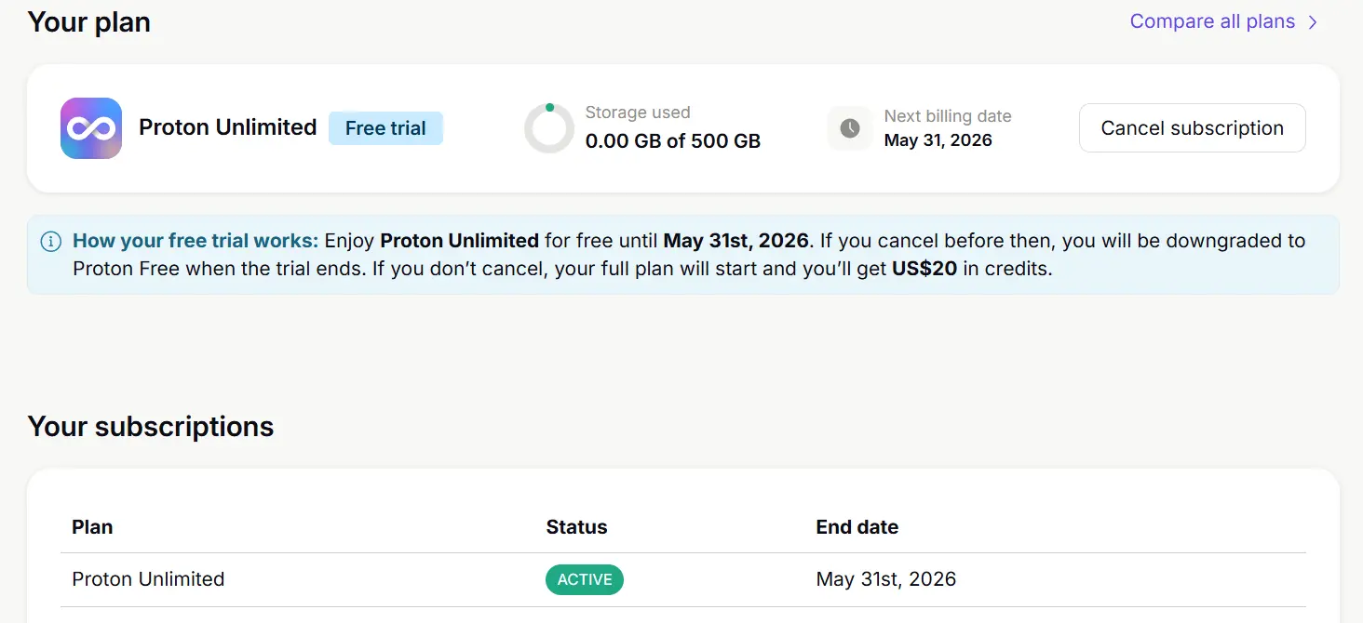
Task: Click the clock icon beside Next billing date
Action: [x=850, y=128]
